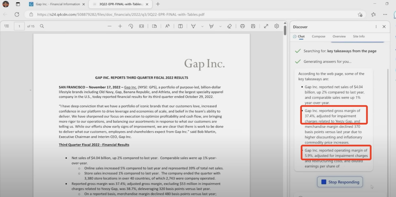This screenshot has height=197, width=396.
Task: Select the Draw pen tool
Action: (194, 26)
